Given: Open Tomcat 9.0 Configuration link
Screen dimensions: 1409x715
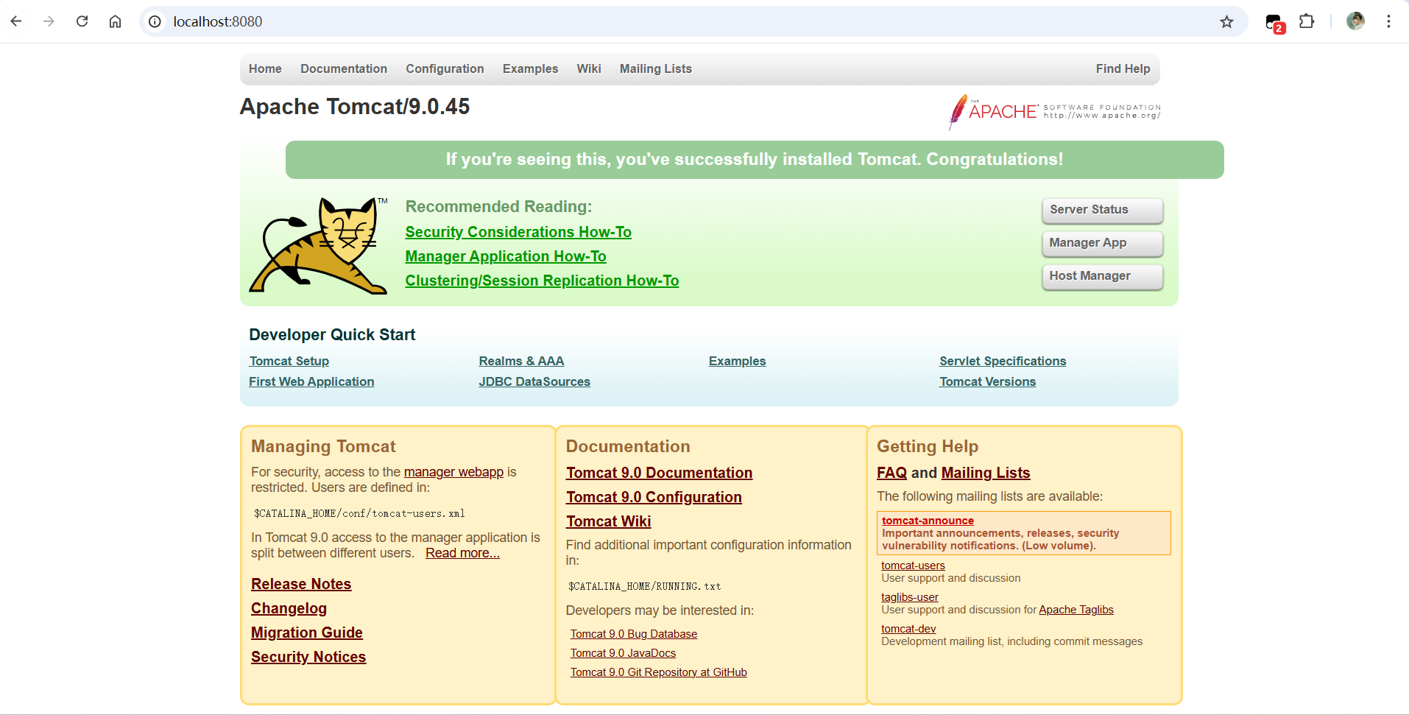Looking at the screenshot, I should click(x=654, y=497).
